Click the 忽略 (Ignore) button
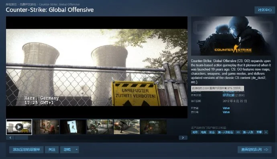Screen dimensions: 277x159 (x=67, y=150)
